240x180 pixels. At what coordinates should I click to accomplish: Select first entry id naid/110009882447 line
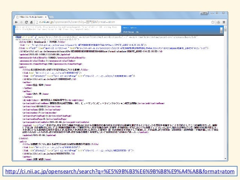coord(49,79)
